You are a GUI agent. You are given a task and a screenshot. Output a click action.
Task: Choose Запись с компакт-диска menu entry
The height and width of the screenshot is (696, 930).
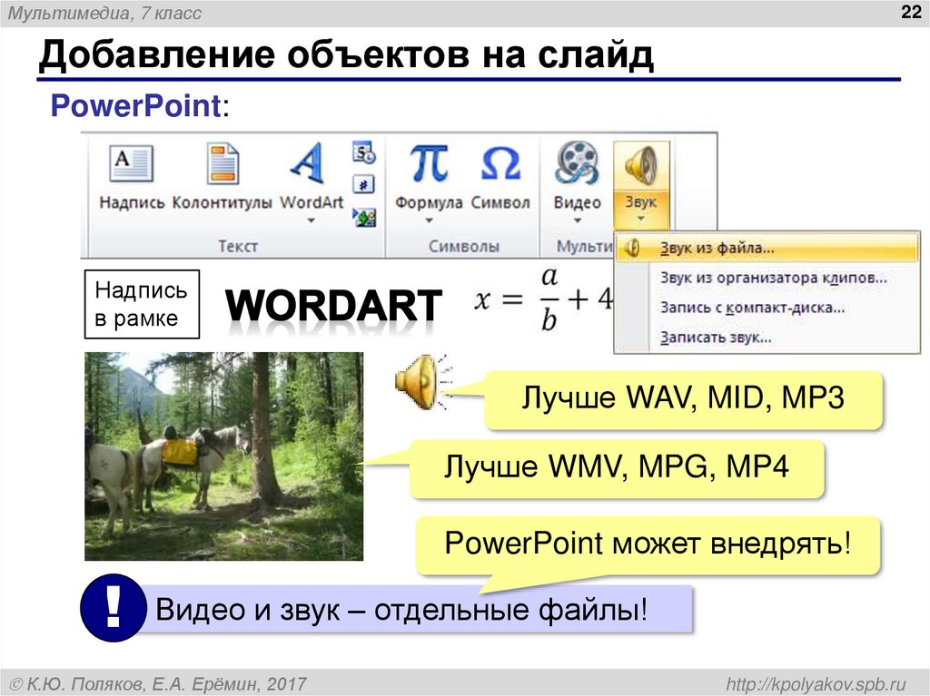(767, 308)
